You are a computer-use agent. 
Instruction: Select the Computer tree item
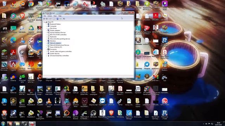tap(53, 26)
